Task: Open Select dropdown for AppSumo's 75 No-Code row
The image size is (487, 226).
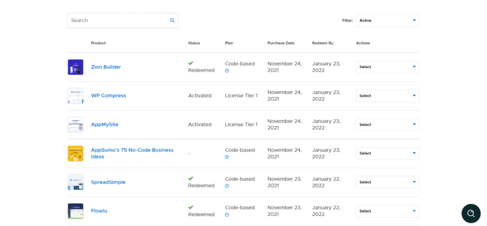Action: [388, 153]
